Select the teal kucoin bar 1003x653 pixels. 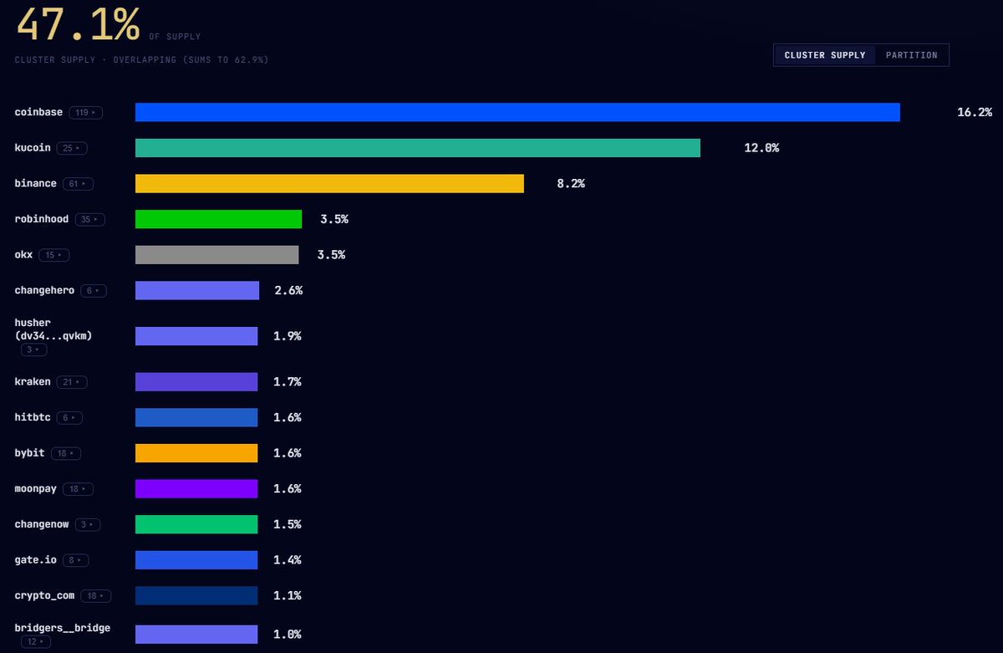point(418,148)
